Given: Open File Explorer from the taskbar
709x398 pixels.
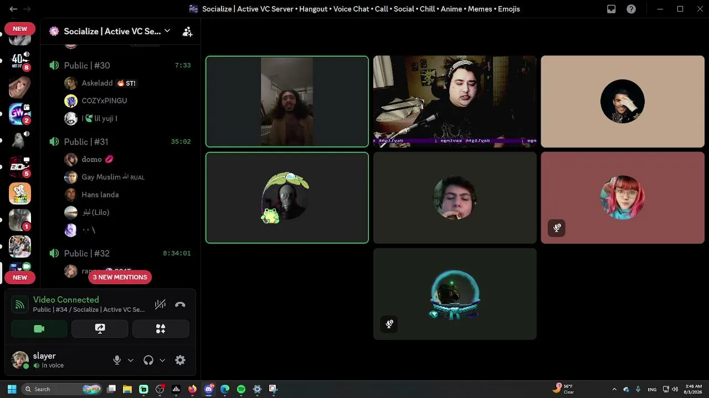Looking at the screenshot, I should pyautogui.click(x=127, y=389).
